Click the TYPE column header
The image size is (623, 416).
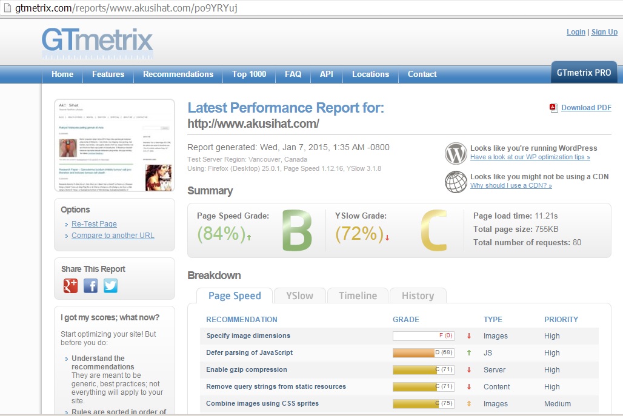(x=493, y=320)
